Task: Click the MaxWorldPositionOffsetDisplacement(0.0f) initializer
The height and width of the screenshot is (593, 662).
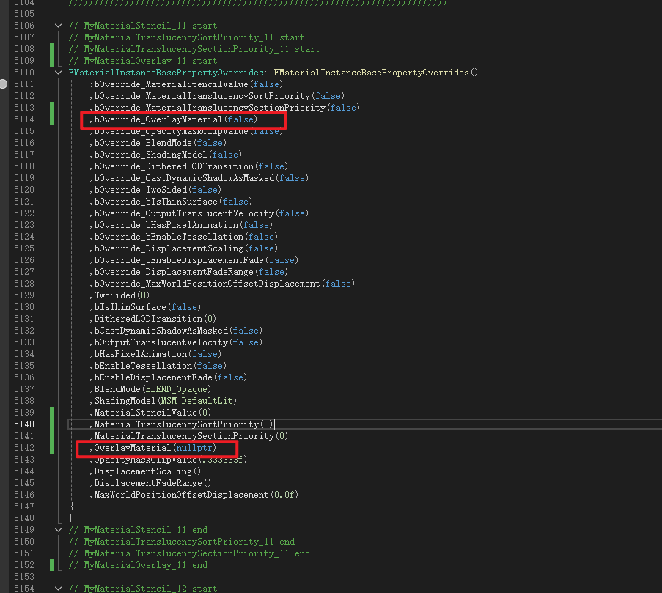Action: tap(196, 495)
